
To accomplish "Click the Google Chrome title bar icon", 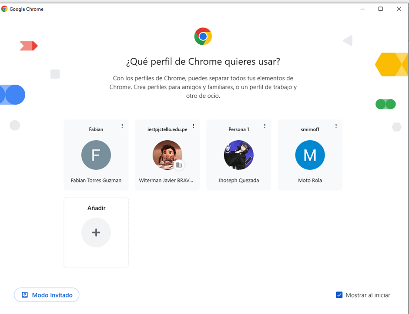I will [x=5, y=9].
